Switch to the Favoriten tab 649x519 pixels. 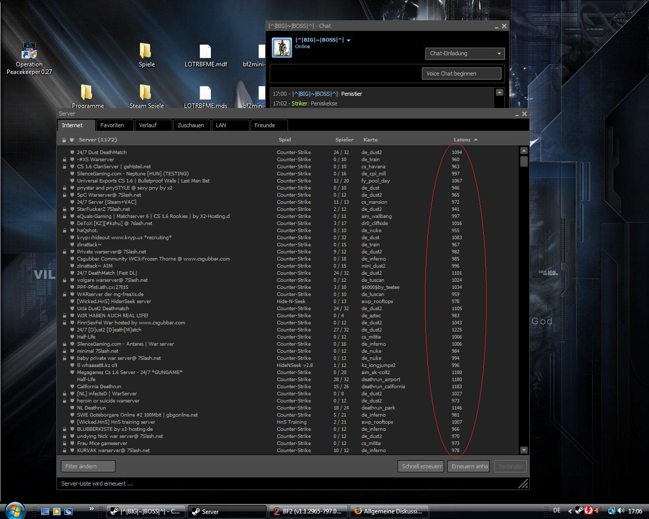tap(115, 125)
